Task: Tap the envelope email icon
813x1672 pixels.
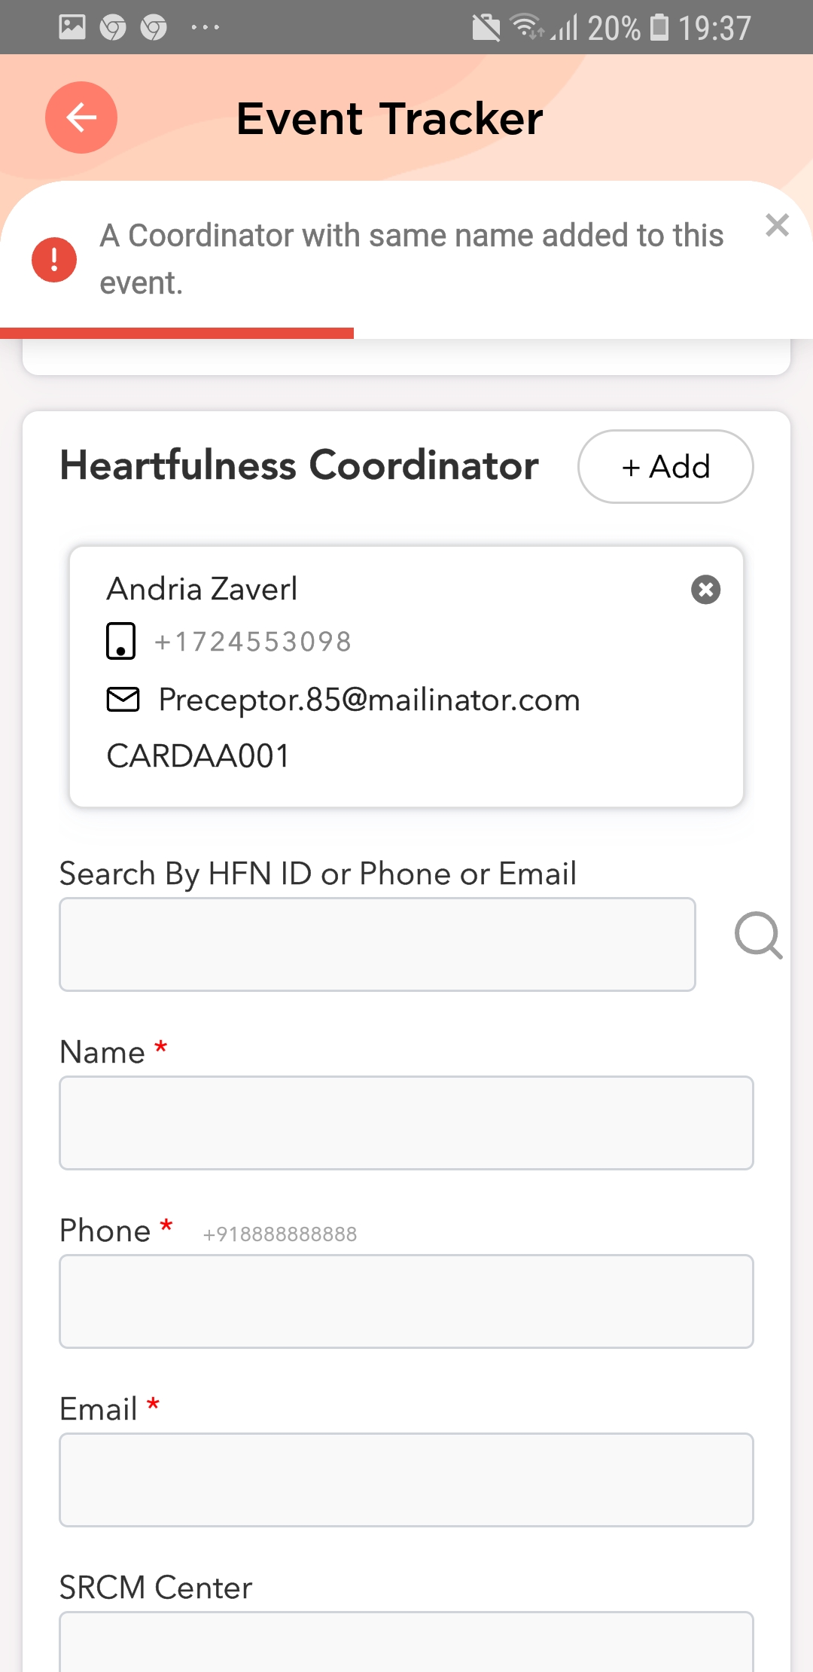Action: tap(123, 700)
